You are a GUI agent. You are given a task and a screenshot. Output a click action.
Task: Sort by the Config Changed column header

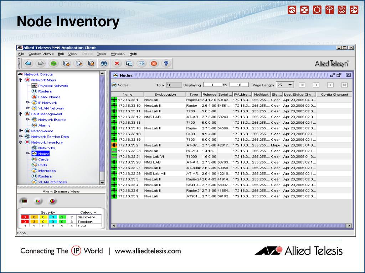coord(334,95)
